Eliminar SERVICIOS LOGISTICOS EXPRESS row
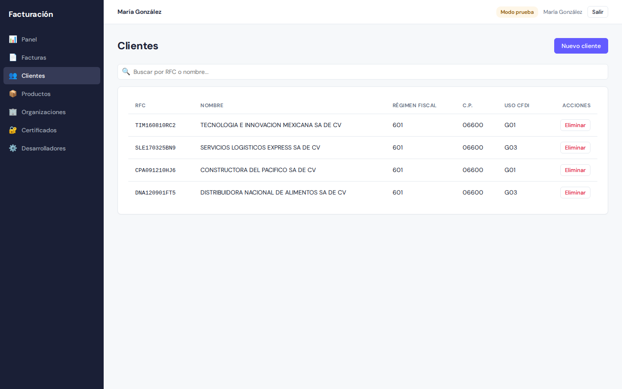The width and height of the screenshot is (622, 389). pyautogui.click(x=575, y=148)
